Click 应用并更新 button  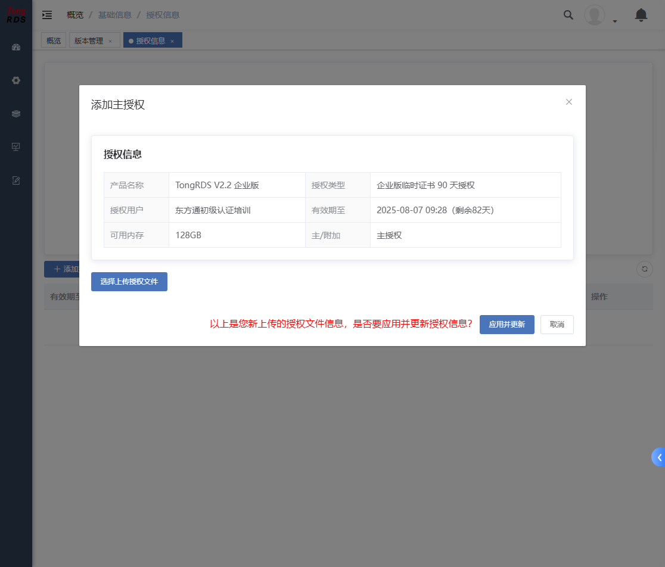[507, 325]
